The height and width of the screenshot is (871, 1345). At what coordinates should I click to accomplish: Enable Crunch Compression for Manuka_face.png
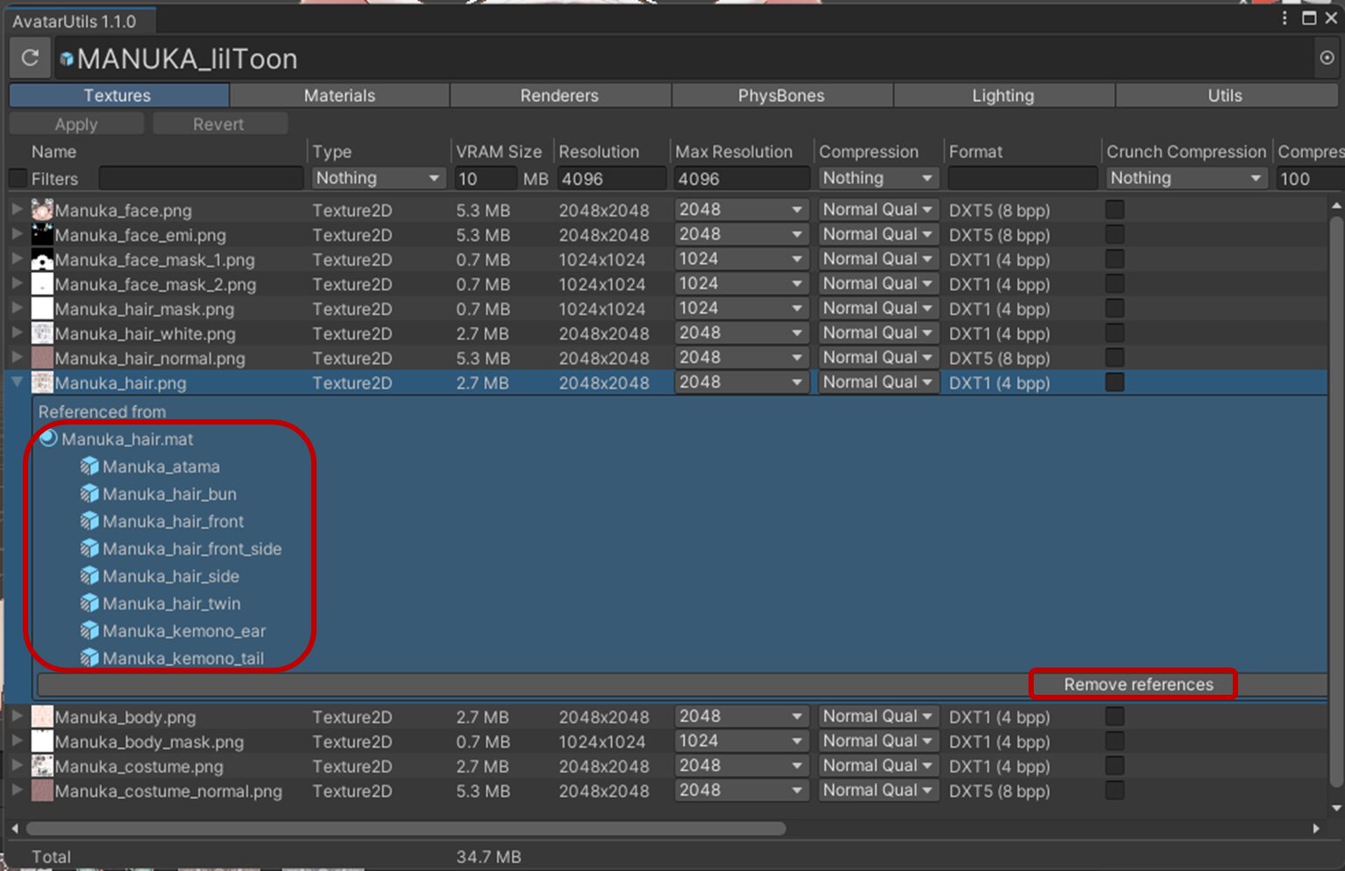click(x=1114, y=210)
